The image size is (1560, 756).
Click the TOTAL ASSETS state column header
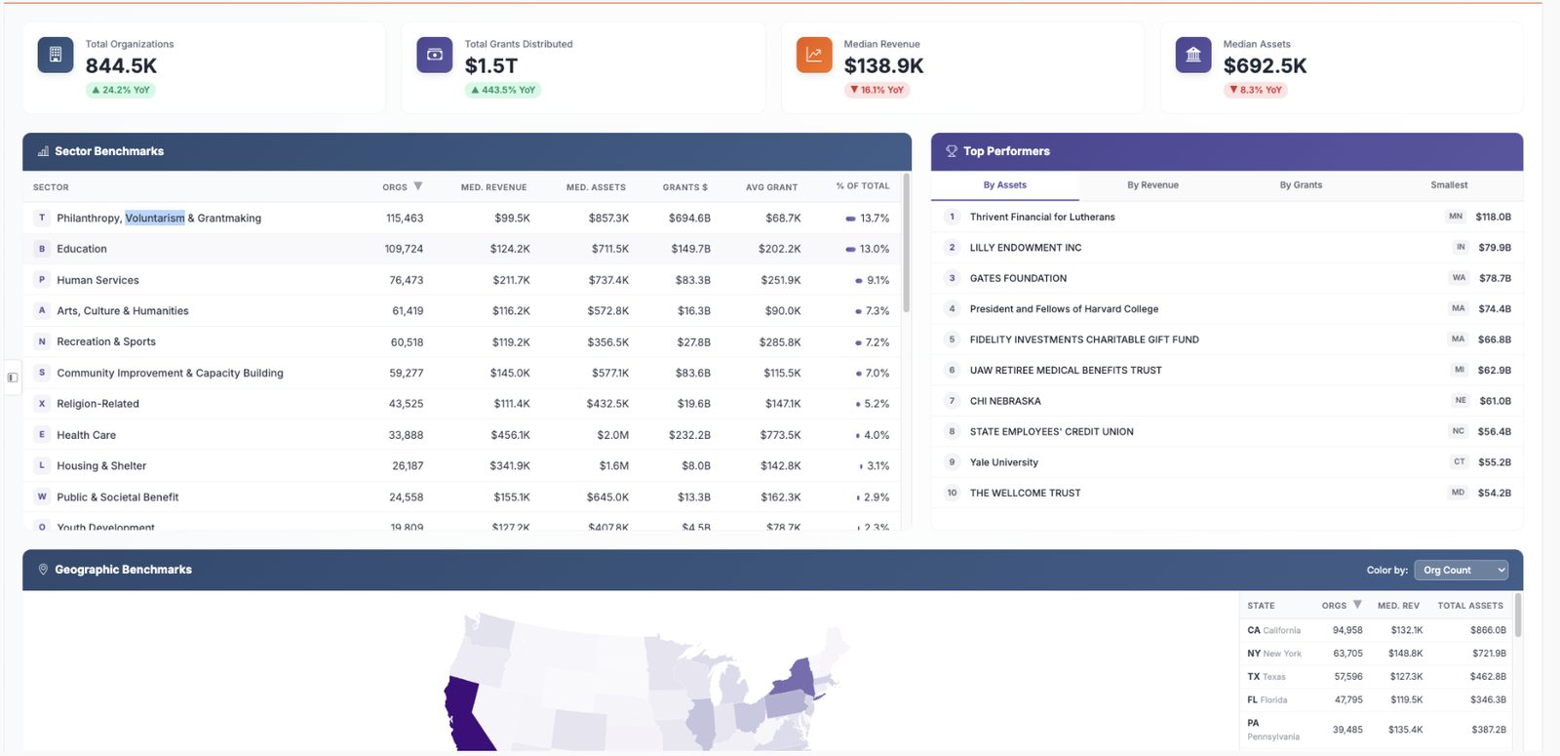coord(1470,606)
